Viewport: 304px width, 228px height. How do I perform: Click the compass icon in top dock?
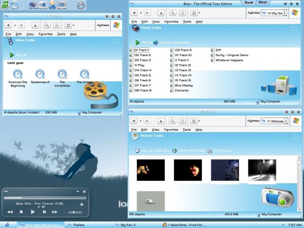(81, 5)
